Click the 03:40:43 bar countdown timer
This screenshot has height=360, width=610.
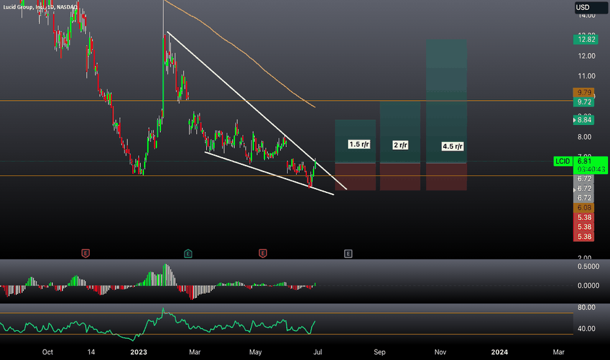[x=591, y=170]
